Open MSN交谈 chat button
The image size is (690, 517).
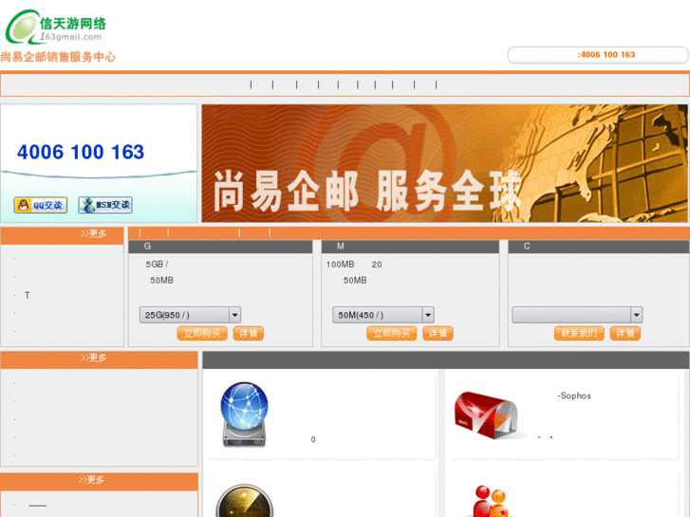click(105, 205)
